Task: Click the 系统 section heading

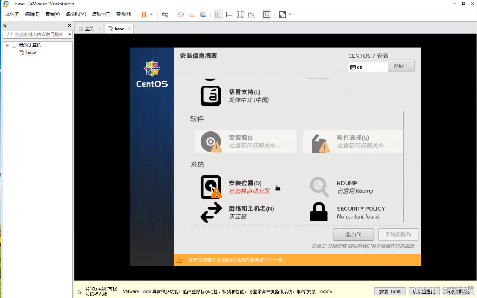Action: (197, 164)
